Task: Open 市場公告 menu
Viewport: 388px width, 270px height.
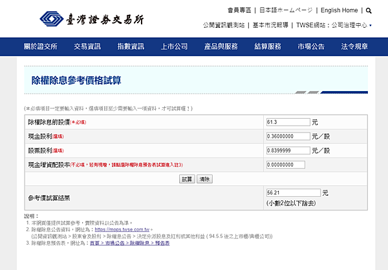Action: pyautogui.click(x=311, y=47)
